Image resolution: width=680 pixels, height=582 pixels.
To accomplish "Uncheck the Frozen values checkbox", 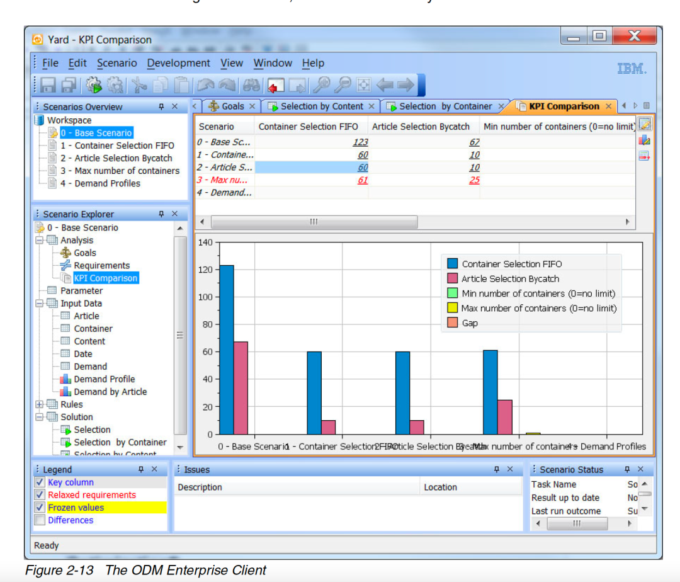I will 40,508.
